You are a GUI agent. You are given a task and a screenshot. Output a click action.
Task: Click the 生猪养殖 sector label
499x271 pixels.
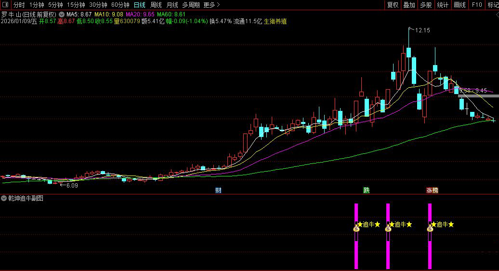[276, 21]
